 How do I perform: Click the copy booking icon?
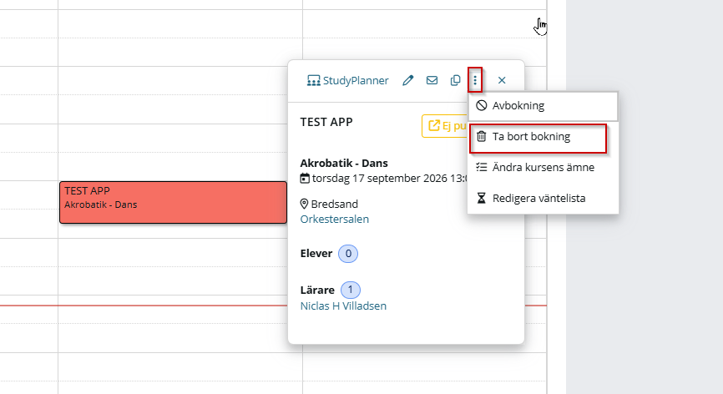coord(456,81)
